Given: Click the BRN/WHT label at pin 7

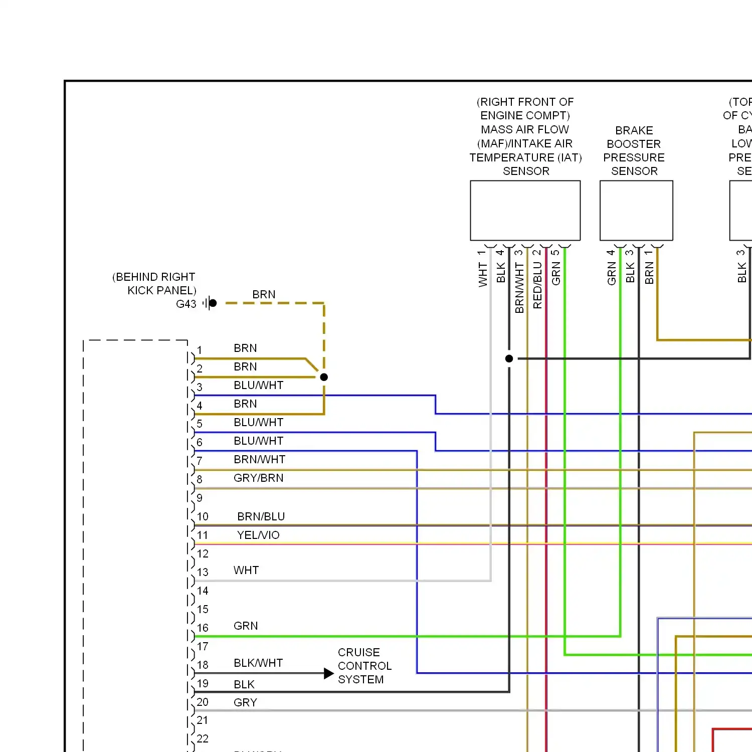Looking at the screenshot, I should pyautogui.click(x=260, y=459).
